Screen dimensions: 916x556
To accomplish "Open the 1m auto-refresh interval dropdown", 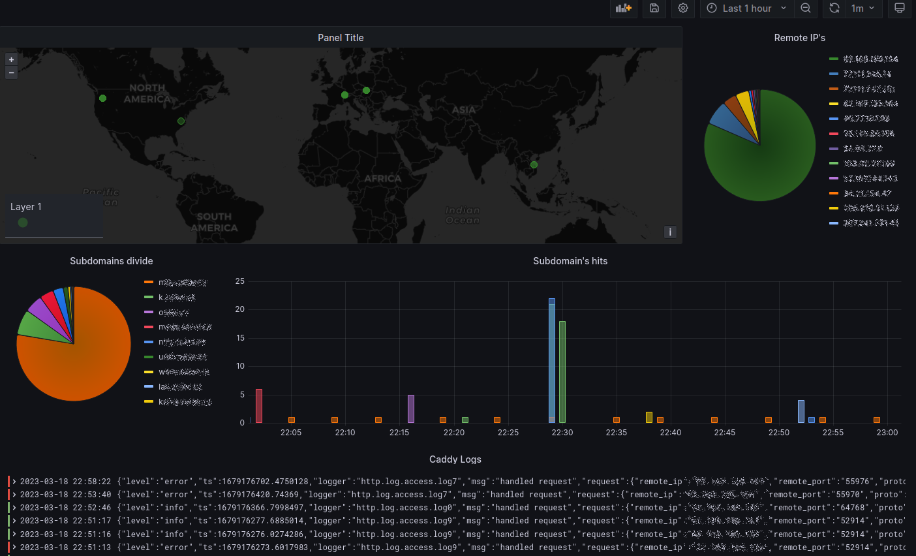I will (x=864, y=8).
